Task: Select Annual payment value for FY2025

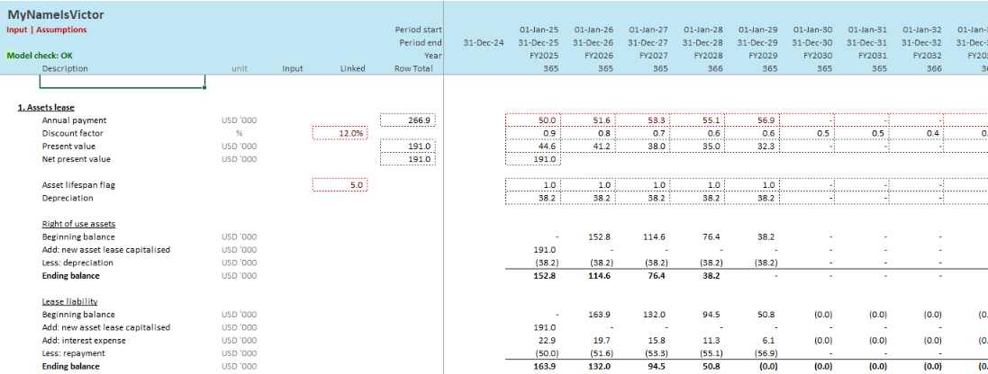Action: [x=533, y=120]
